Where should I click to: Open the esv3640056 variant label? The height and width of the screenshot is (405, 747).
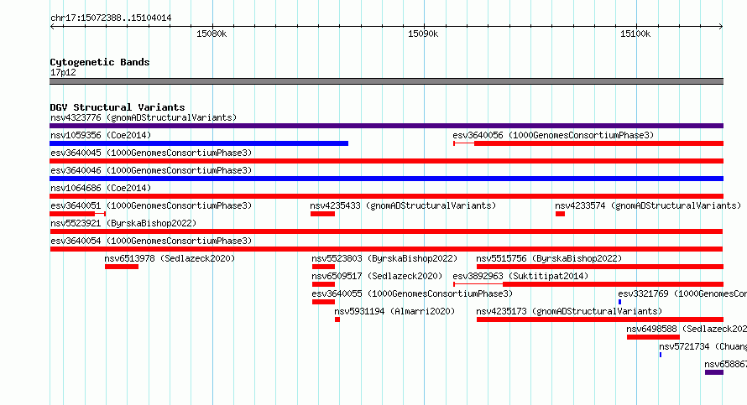click(x=553, y=135)
